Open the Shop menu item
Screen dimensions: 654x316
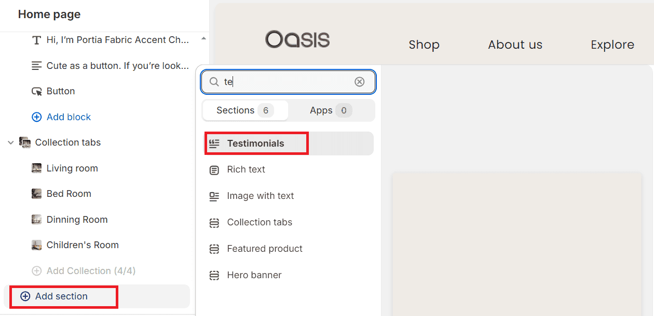424,45
